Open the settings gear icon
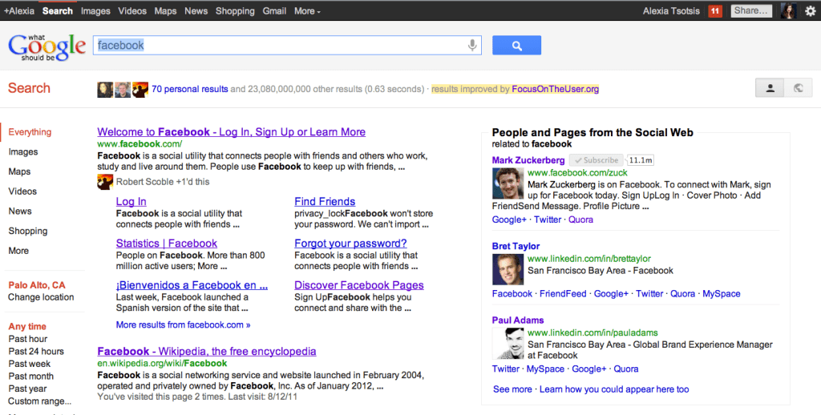821x415 pixels. click(x=810, y=11)
